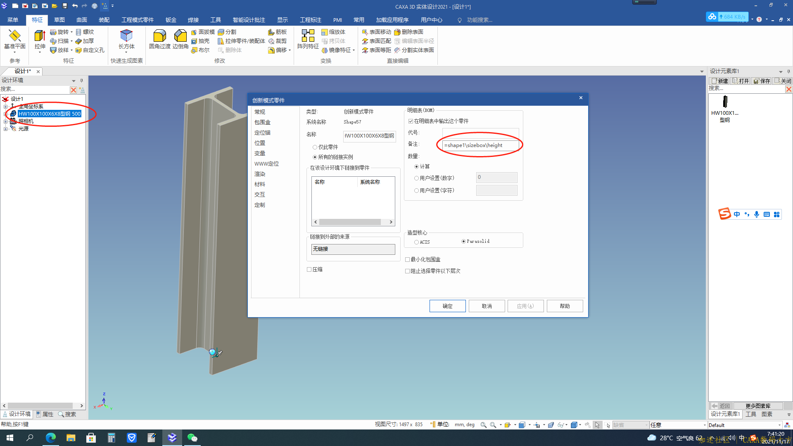Screen dimensions: 793x446
Task: Select the 所有的链接实例 radio option
Action: [315, 157]
